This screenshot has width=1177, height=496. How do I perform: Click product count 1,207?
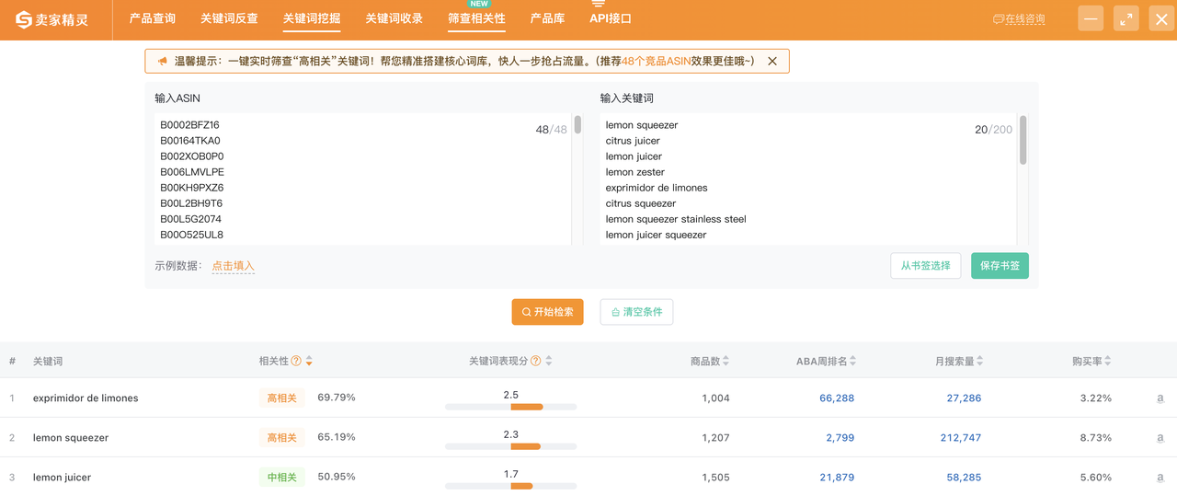[x=715, y=438]
